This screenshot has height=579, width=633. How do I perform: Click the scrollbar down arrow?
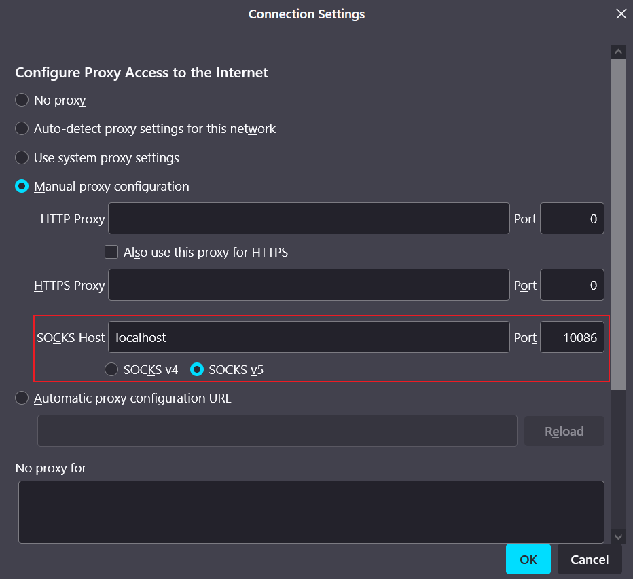pyautogui.click(x=618, y=536)
